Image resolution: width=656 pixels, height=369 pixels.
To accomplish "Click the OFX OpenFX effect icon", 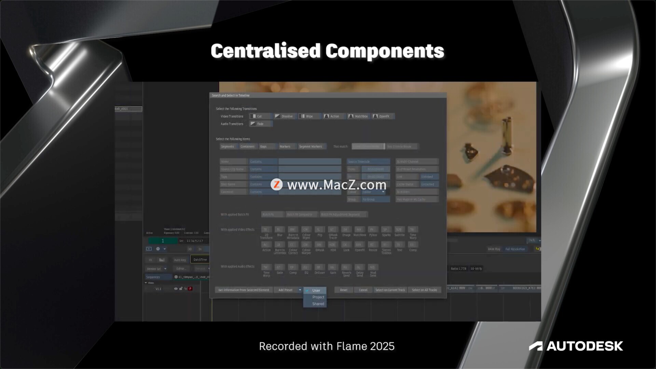I will click(x=359, y=245).
